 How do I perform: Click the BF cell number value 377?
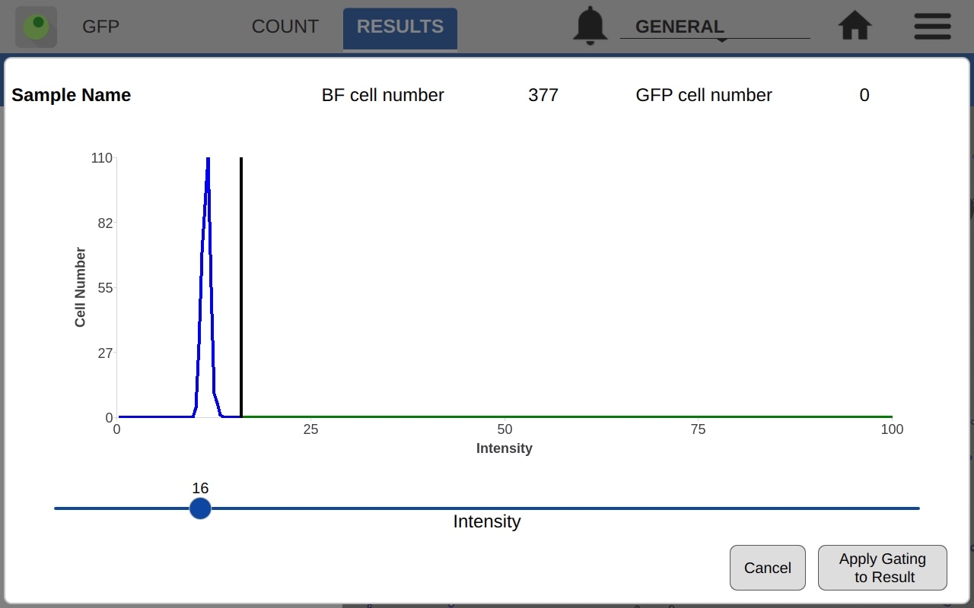click(543, 95)
